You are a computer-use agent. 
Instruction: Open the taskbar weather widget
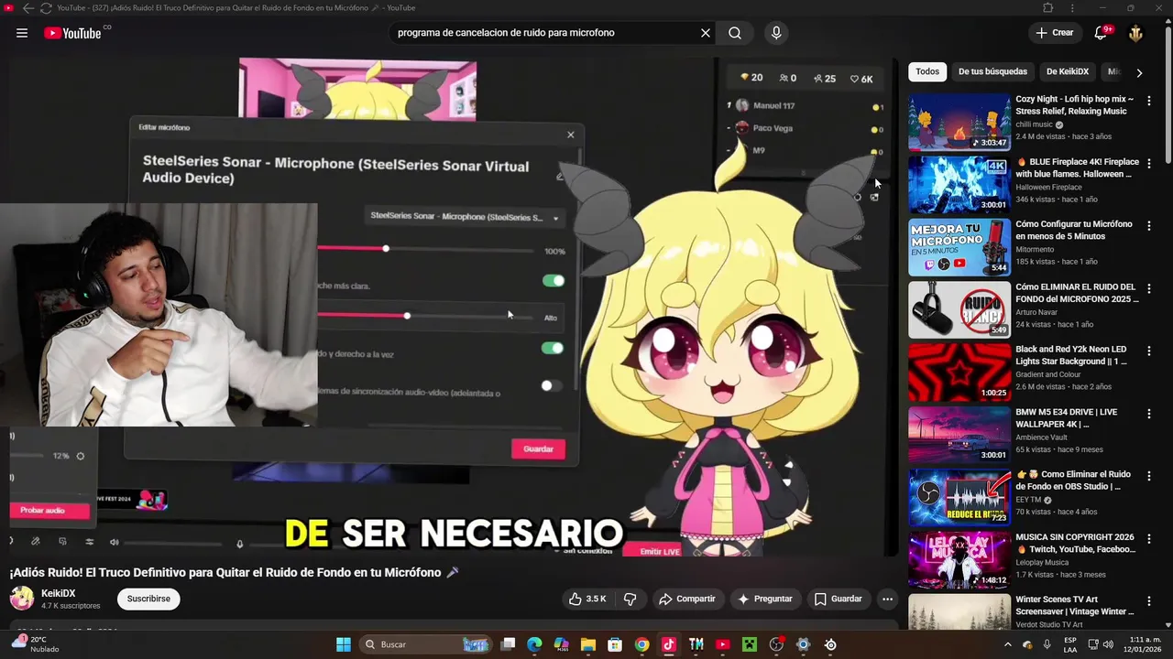coord(37,644)
